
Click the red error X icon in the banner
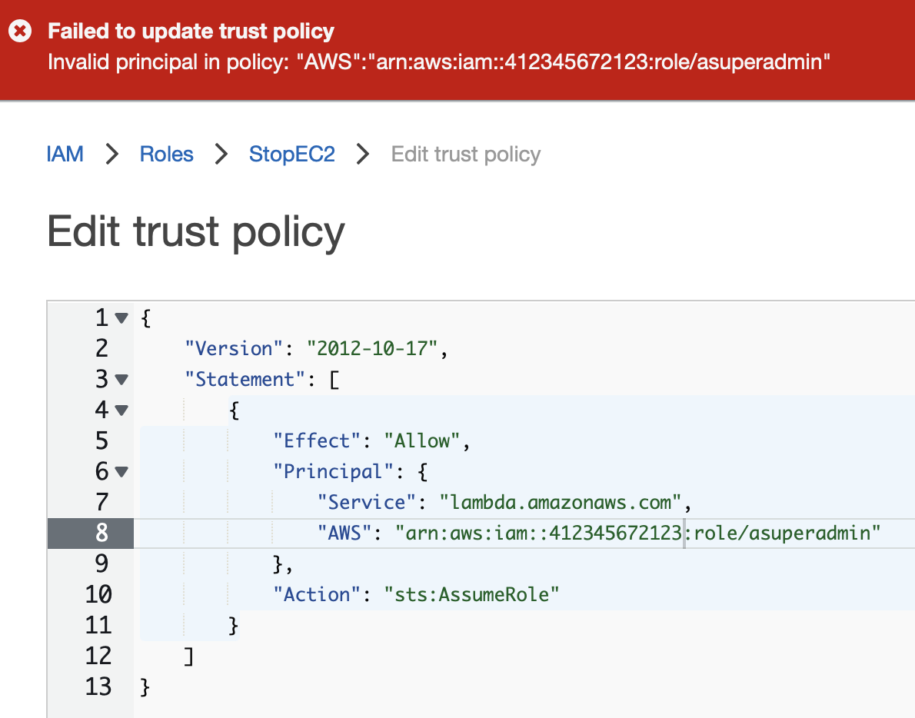[20, 32]
